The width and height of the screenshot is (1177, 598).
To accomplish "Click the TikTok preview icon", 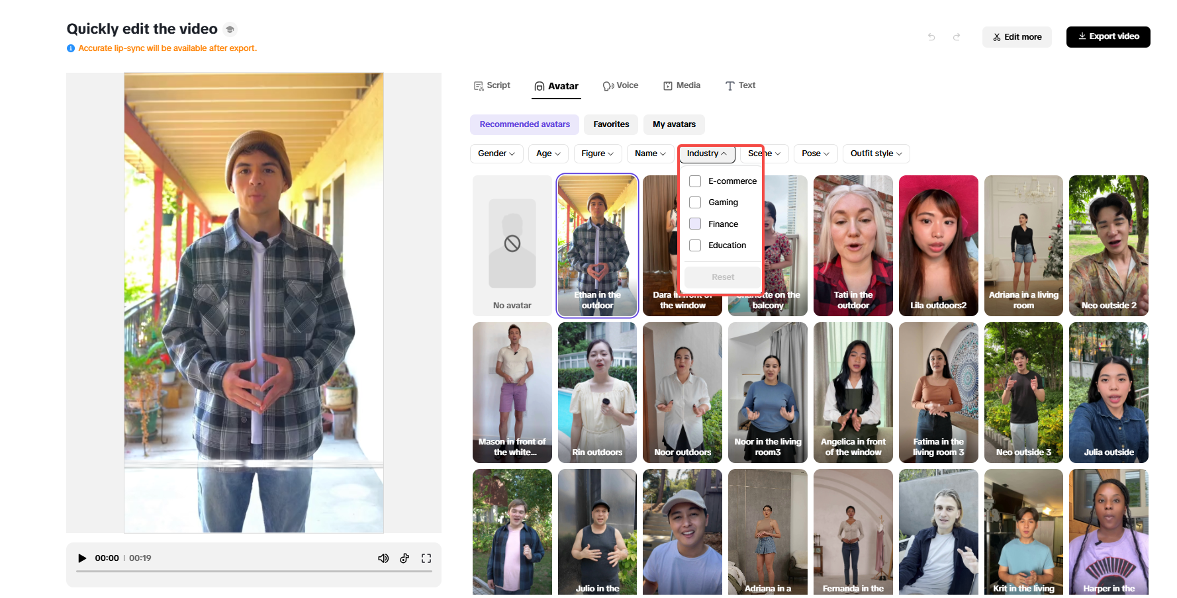I will (404, 558).
